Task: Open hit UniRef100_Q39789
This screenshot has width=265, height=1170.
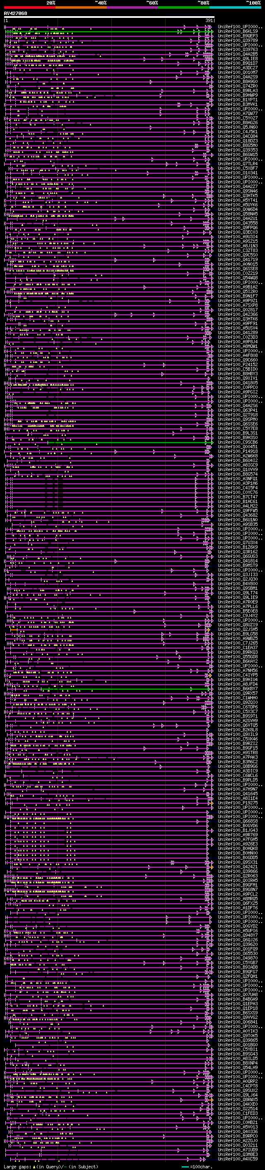Action: coord(238,40)
